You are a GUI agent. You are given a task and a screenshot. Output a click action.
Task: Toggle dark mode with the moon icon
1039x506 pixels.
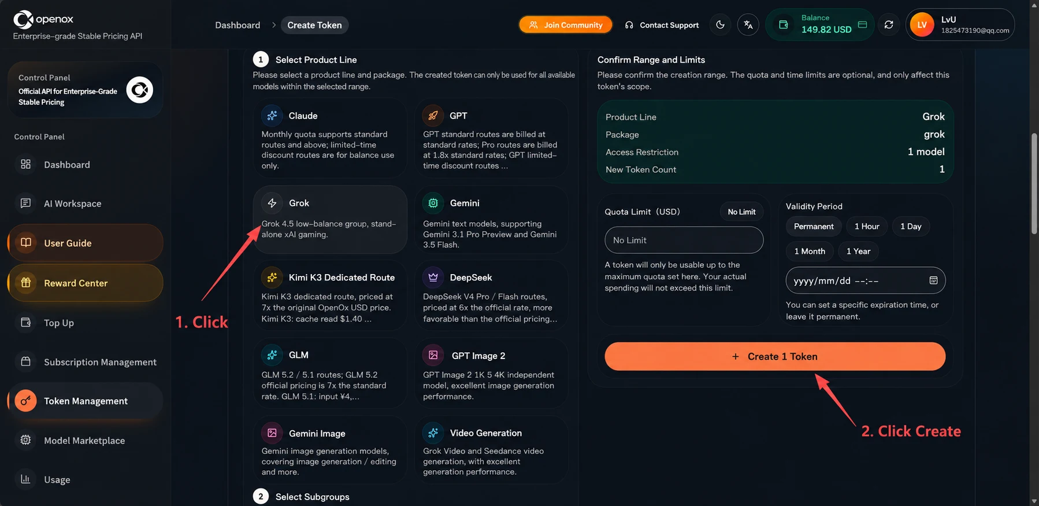720,25
